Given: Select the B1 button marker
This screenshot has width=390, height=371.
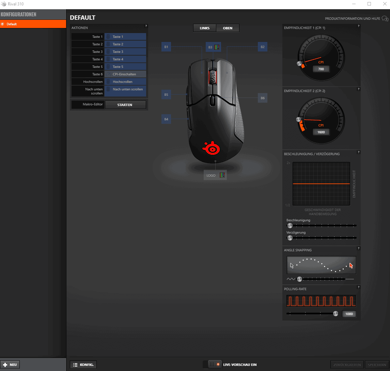Looking at the screenshot, I should pyautogui.click(x=166, y=47).
